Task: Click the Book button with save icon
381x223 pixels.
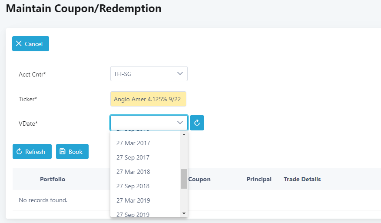Action: click(x=72, y=152)
